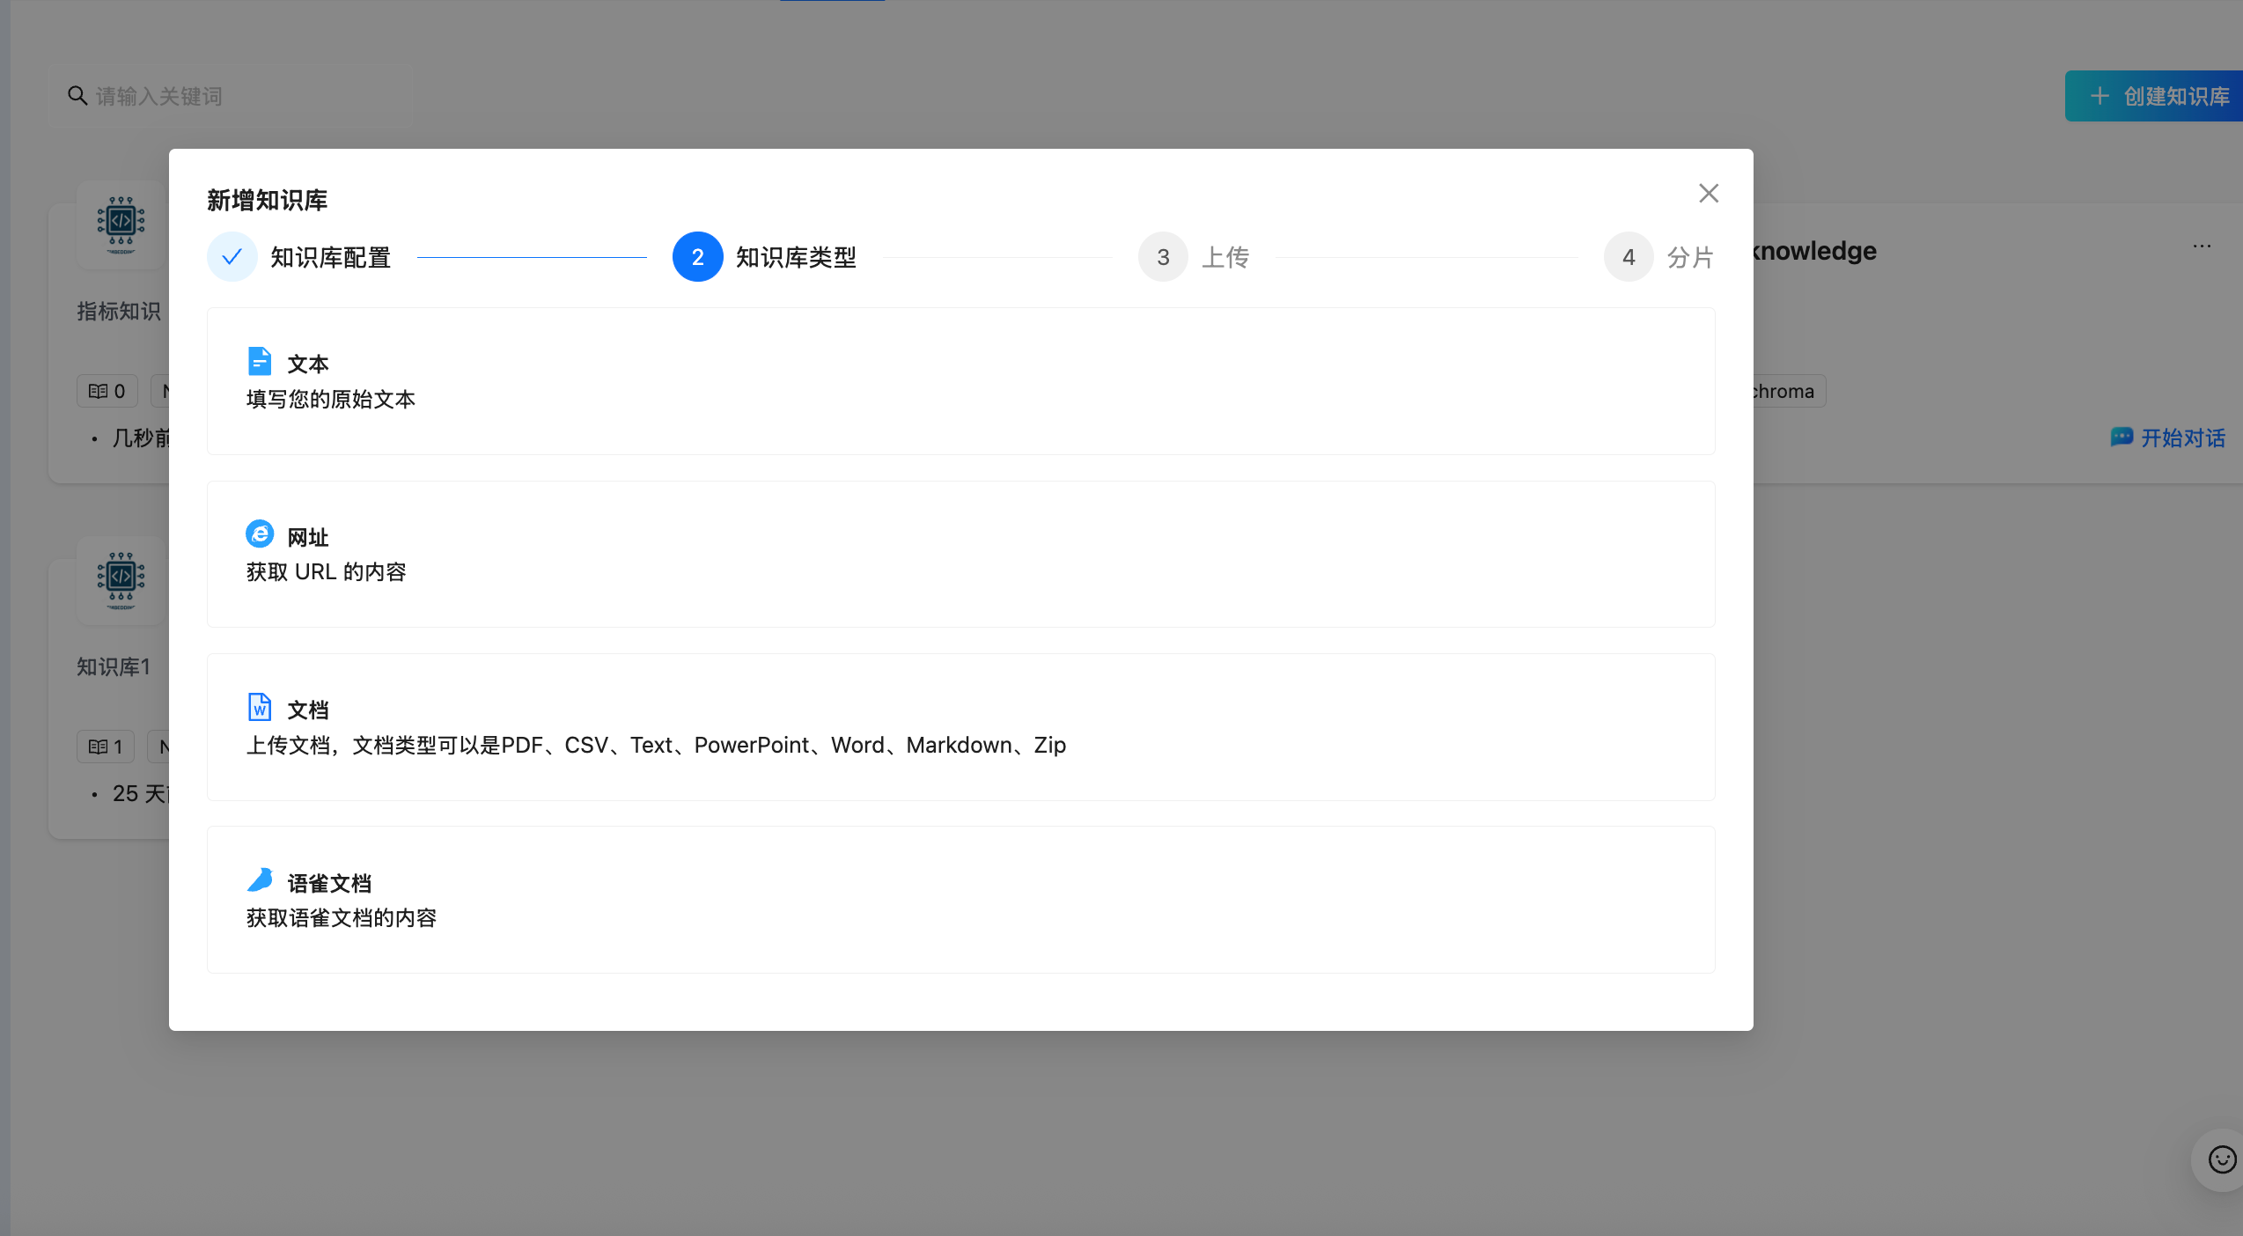Click the smiley face feedback icon

click(2222, 1160)
